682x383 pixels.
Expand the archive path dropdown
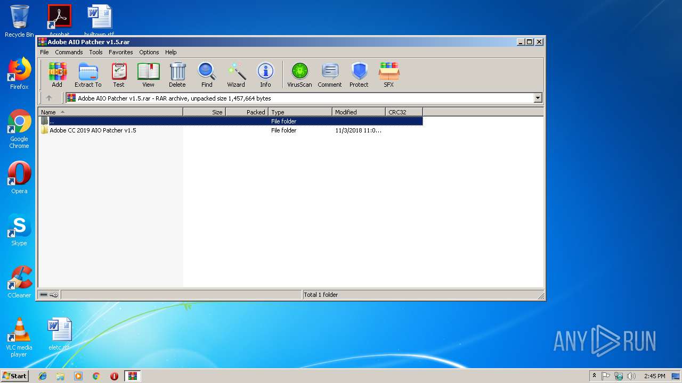(538, 98)
